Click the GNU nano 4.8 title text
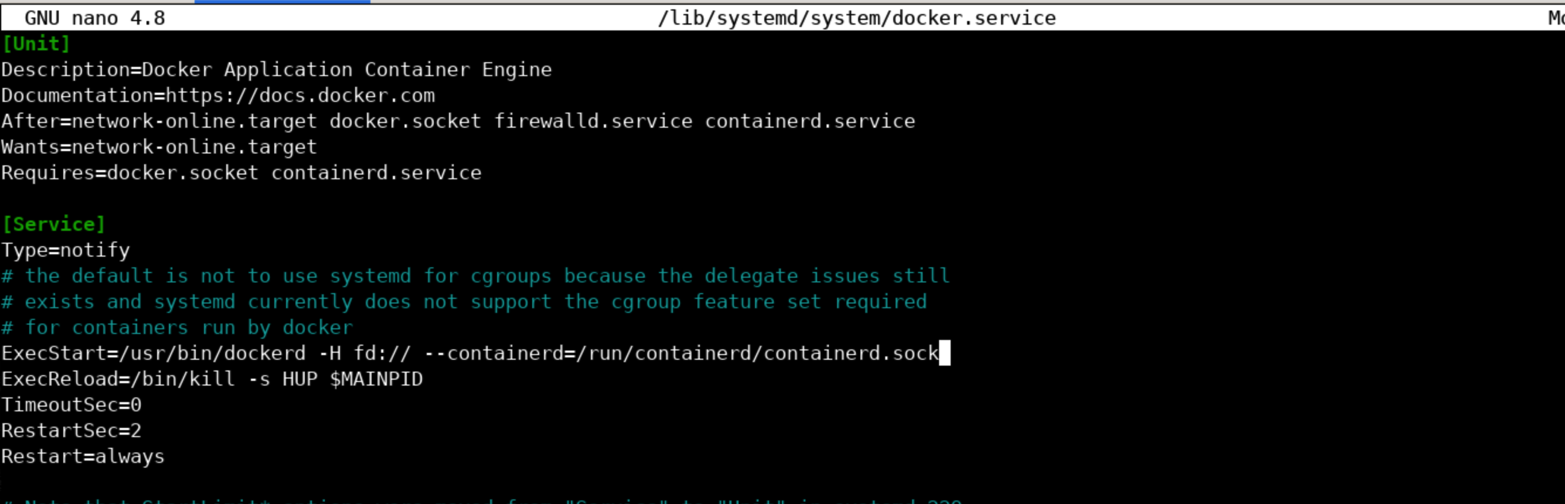The image size is (1565, 504). pos(95,18)
